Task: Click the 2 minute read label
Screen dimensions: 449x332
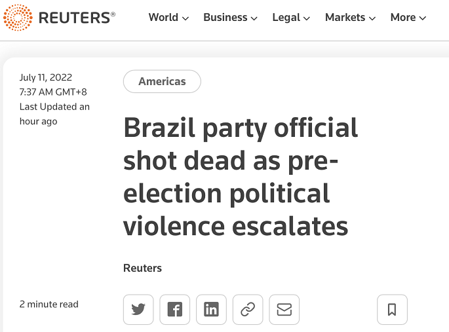Action: point(49,304)
